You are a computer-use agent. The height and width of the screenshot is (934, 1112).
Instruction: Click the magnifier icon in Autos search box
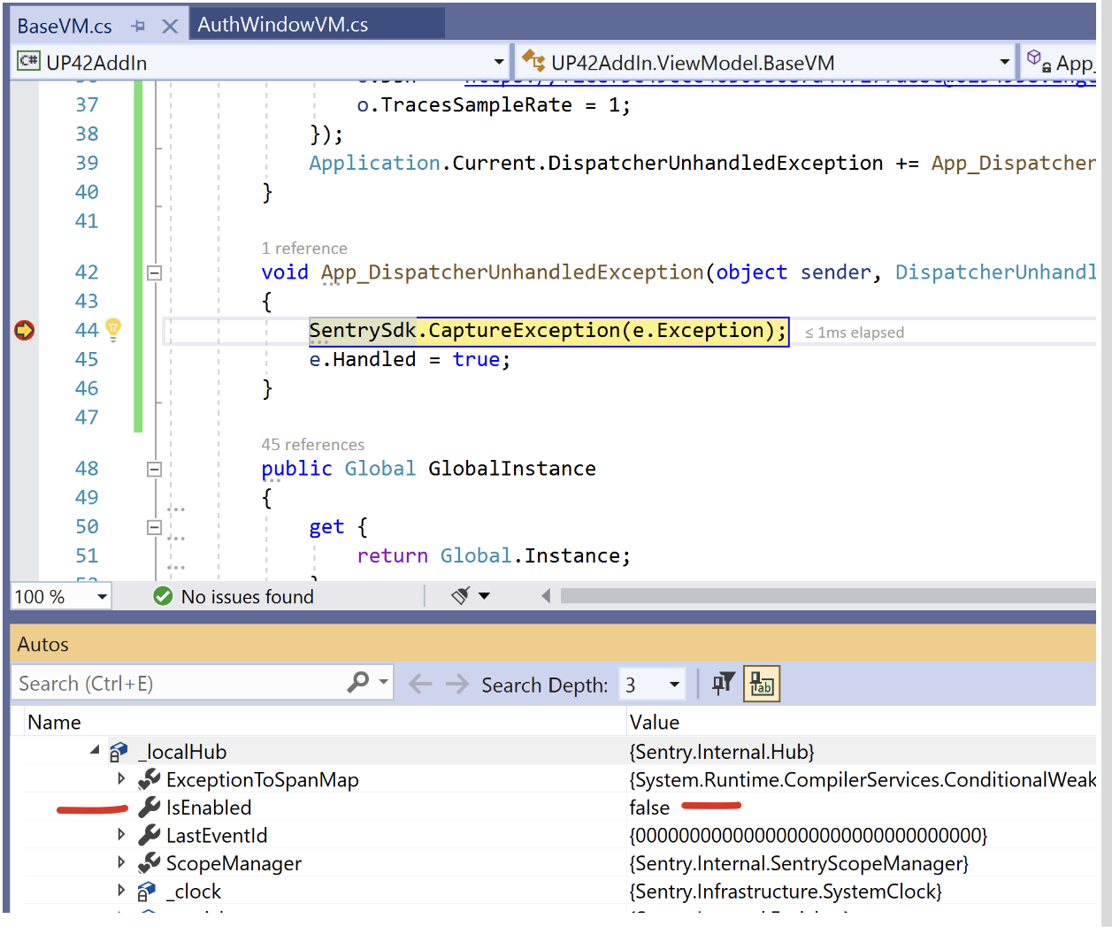pyautogui.click(x=359, y=683)
